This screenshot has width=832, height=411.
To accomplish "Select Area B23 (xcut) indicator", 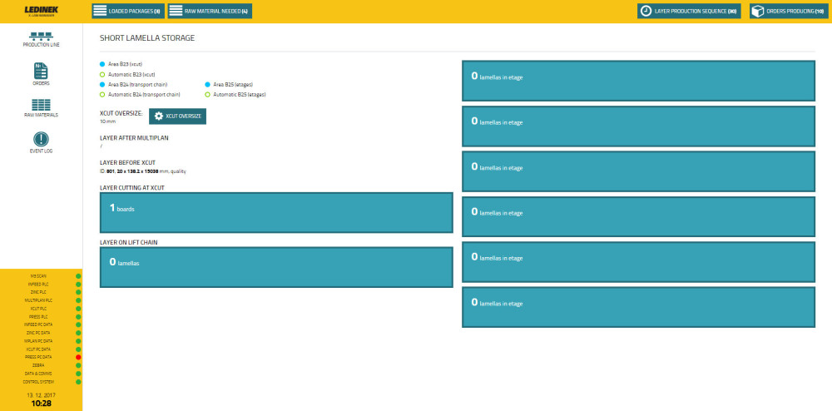I will point(102,64).
